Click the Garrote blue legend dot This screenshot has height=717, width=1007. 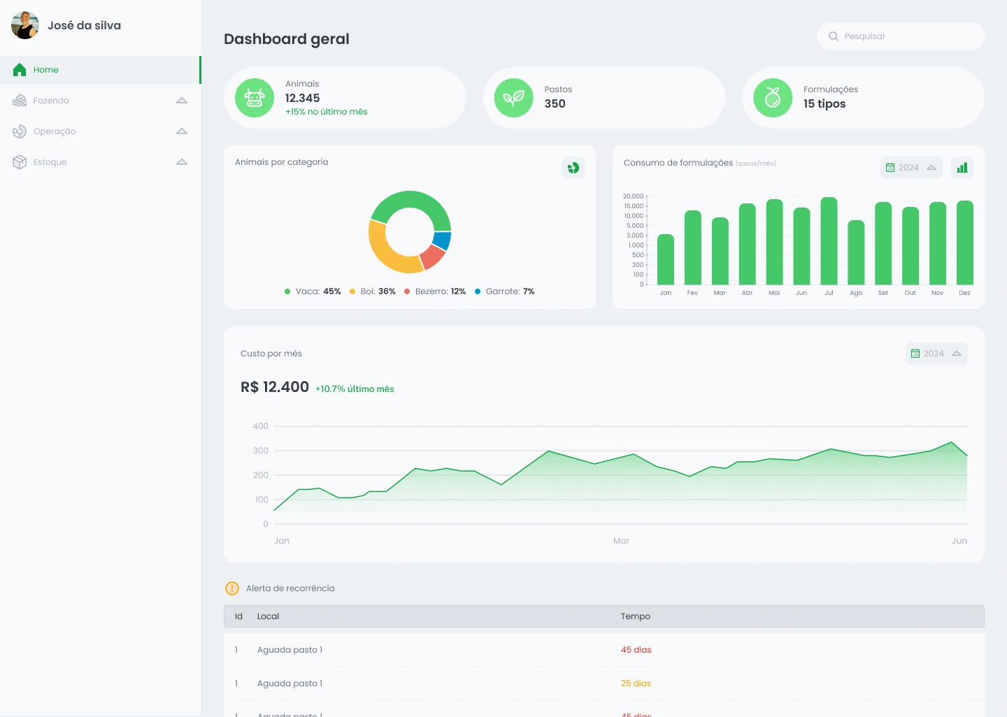[478, 291]
